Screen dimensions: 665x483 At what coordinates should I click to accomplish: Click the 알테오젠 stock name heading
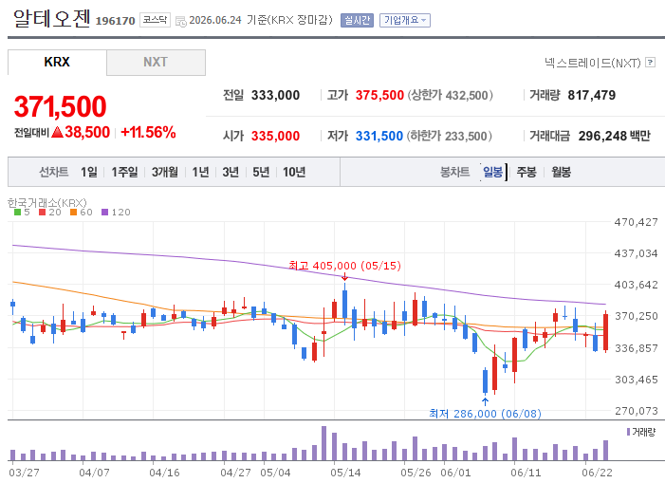click(x=52, y=19)
